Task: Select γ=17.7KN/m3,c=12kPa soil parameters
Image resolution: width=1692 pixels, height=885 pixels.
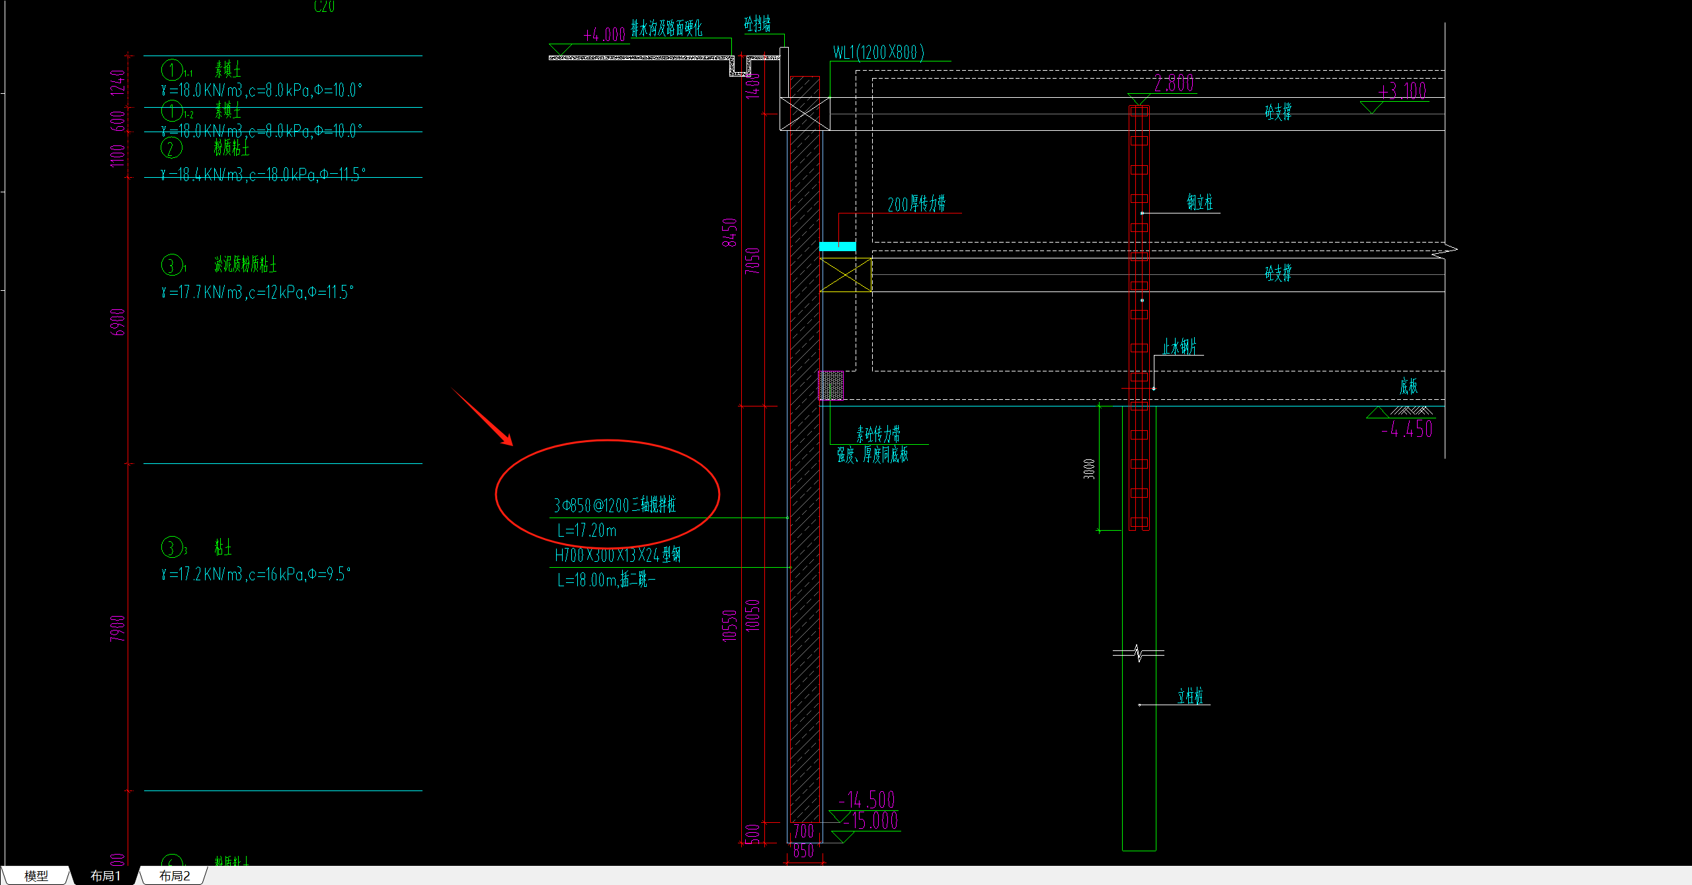Action: click(258, 292)
